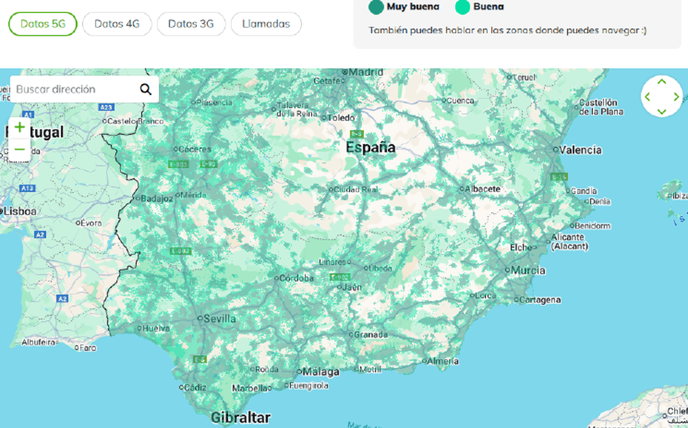Deselect the active Datos 5G filter

(x=42, y=23)
